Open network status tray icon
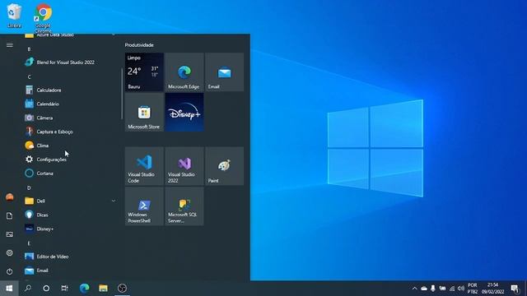This screenshot has width=527, height=296. pos(452,289)
